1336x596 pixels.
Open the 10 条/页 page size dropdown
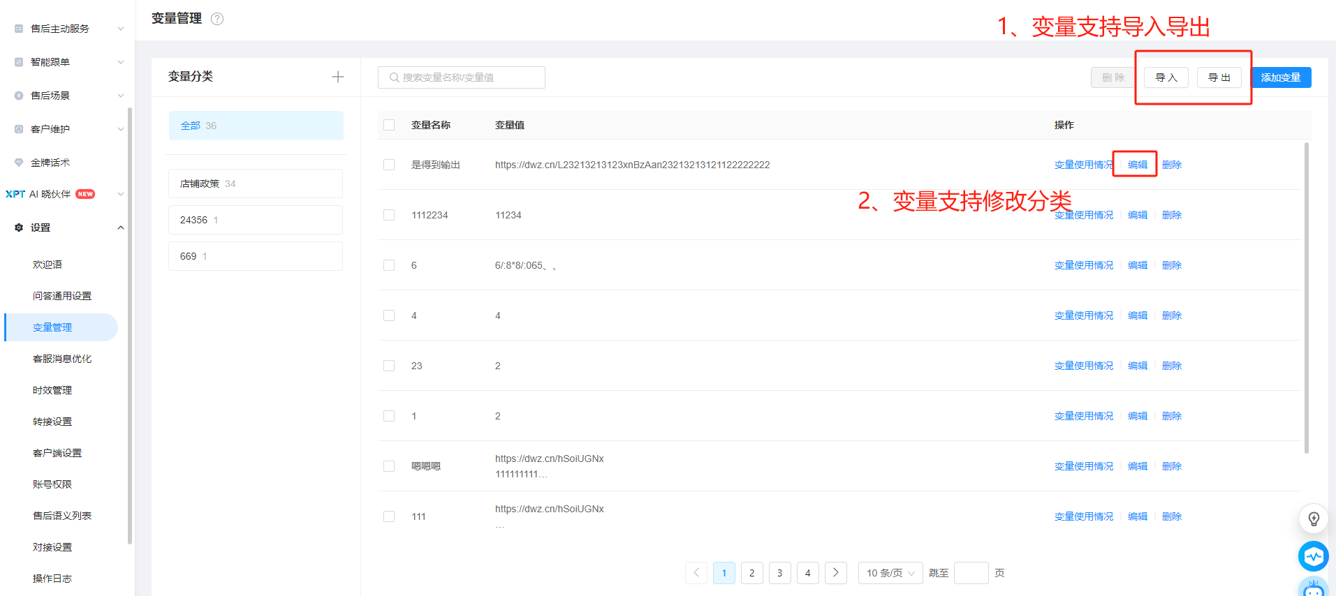(890, 573)
